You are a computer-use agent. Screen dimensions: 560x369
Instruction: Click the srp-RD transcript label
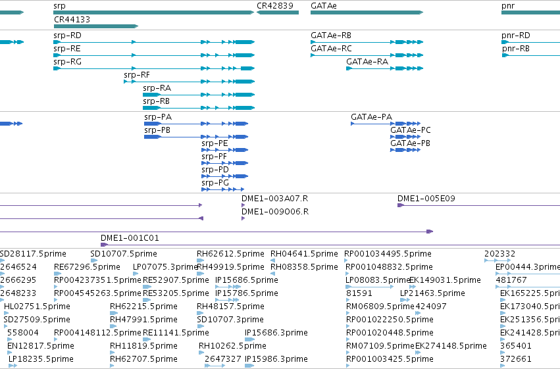point(67,36)
